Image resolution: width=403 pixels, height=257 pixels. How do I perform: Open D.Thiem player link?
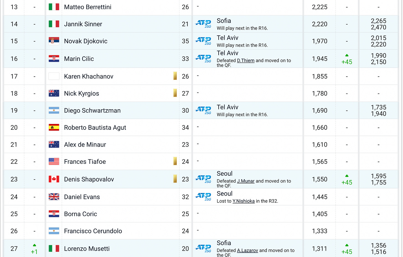click(x=246, y=61)
